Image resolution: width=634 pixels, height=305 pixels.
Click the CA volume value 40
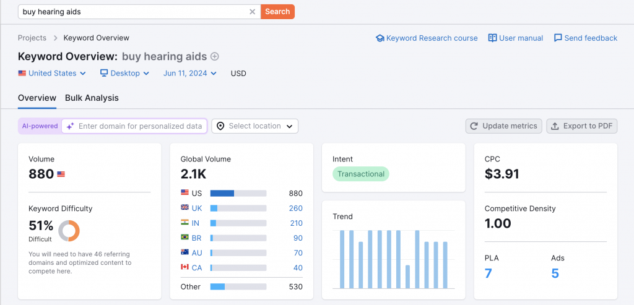[x=298, y=268]
